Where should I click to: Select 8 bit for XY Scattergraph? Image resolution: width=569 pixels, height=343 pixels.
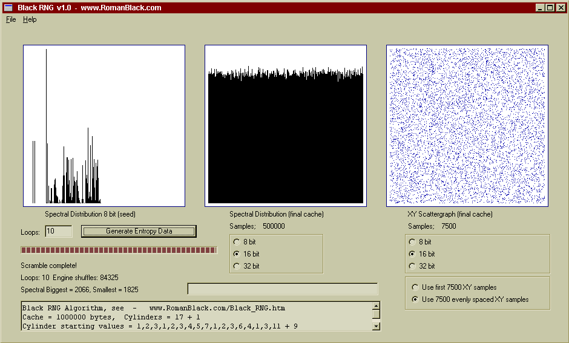pos(412,242)
